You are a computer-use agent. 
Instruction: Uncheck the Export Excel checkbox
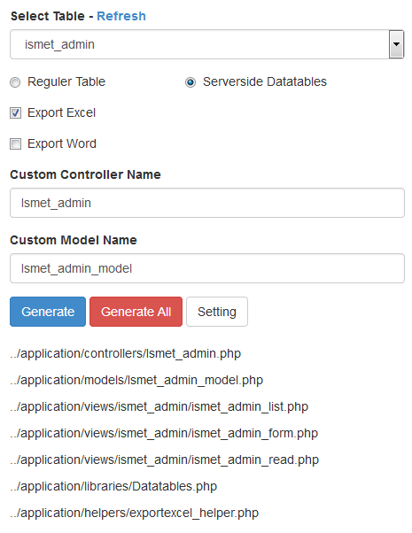pyautogui.click(x=15, y=112)
